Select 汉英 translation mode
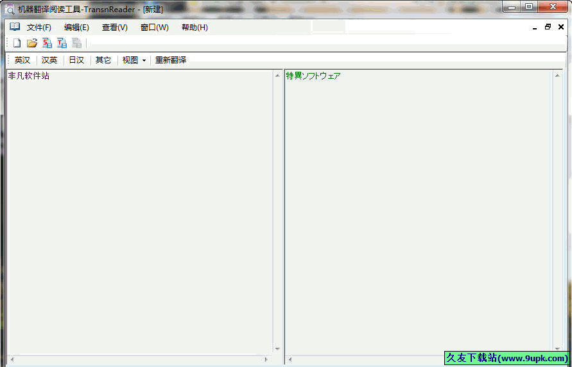The height and width of the screenshot is (367, 572). [x=49, y=60]
